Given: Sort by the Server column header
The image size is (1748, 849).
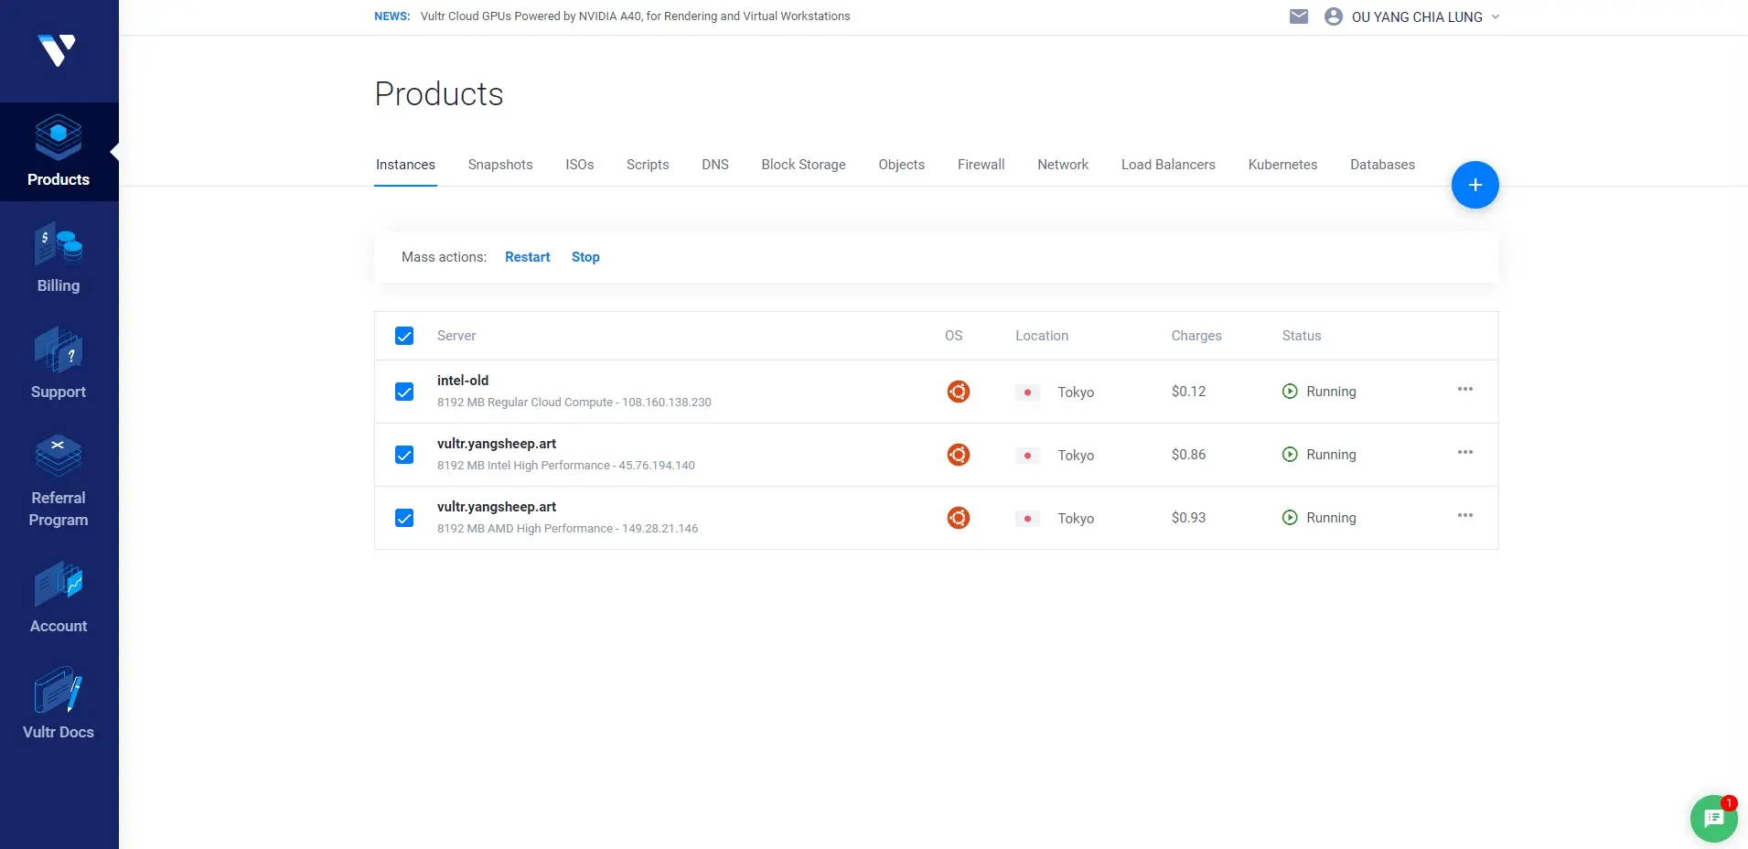Looking at the screenshot, I should click(456, 336).
